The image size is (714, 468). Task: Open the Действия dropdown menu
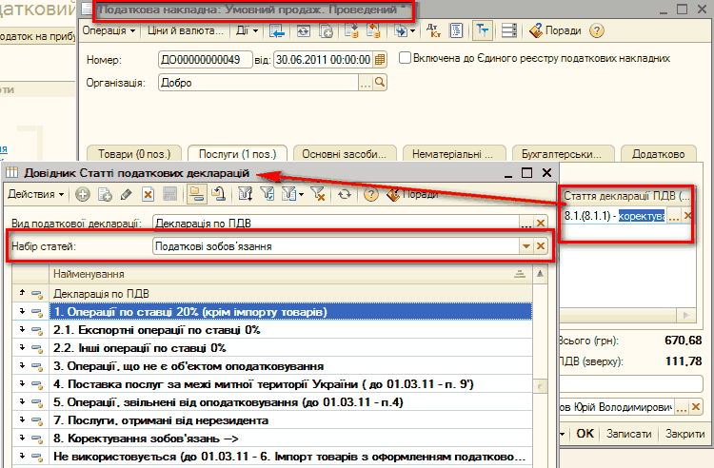36,194
